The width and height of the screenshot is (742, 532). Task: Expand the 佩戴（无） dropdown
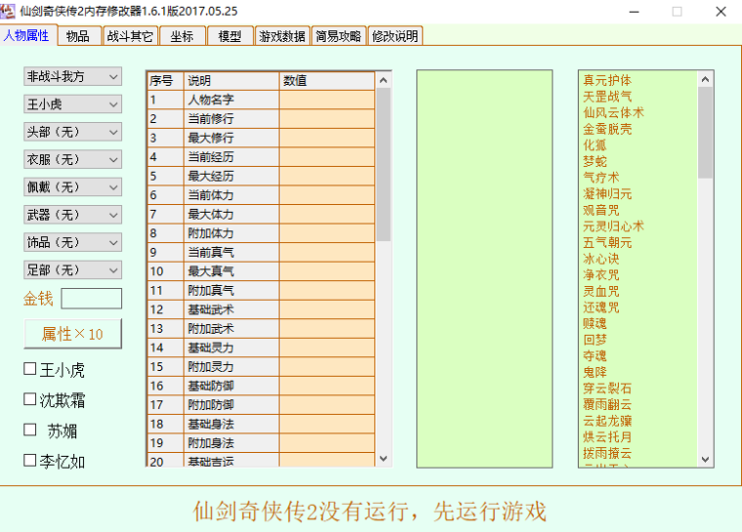click(x=72, y=186)
